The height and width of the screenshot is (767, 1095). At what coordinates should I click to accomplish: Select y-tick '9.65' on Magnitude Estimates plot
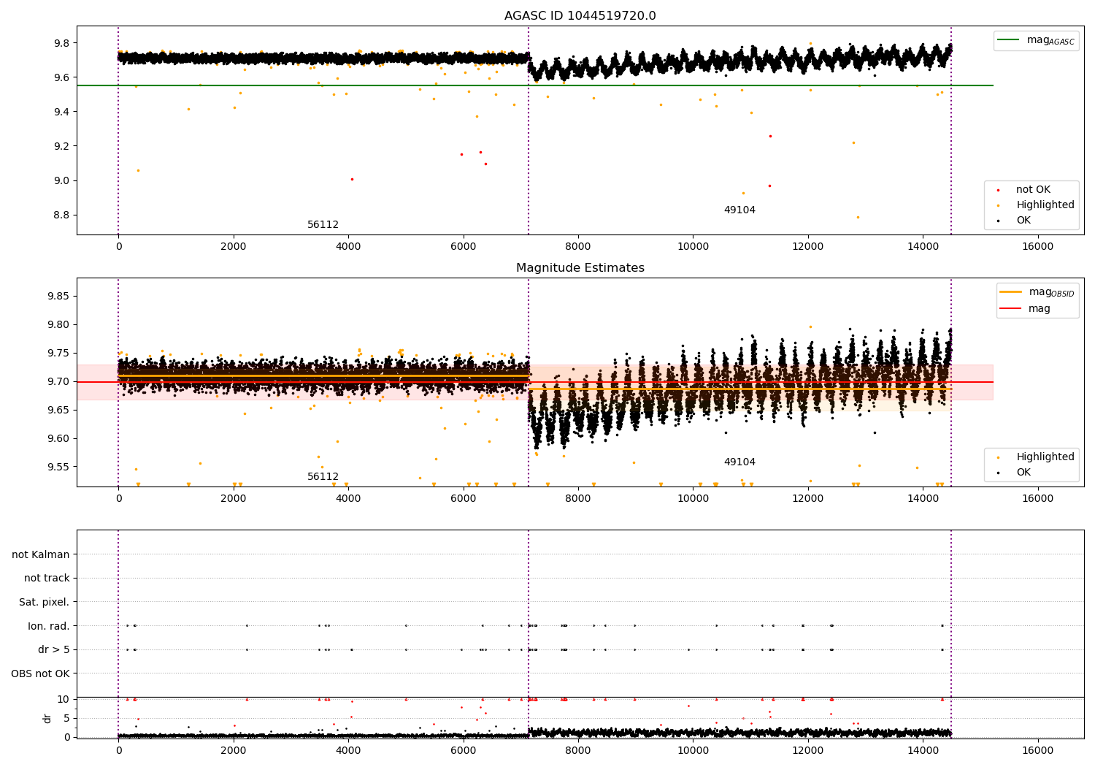point(58,410)
